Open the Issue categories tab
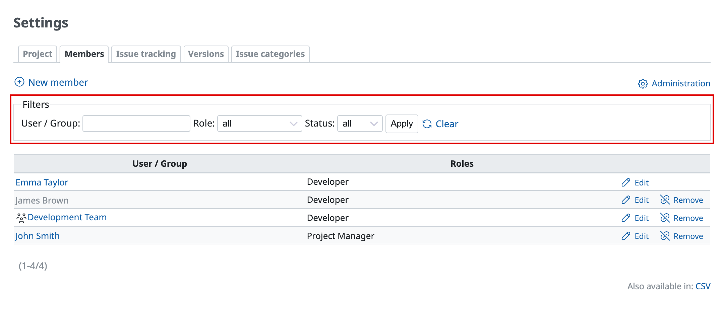This screenshot has width=724, height=310. pos(270,54)
